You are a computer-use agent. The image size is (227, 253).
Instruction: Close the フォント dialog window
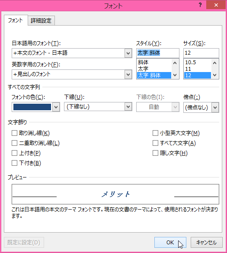216,5
